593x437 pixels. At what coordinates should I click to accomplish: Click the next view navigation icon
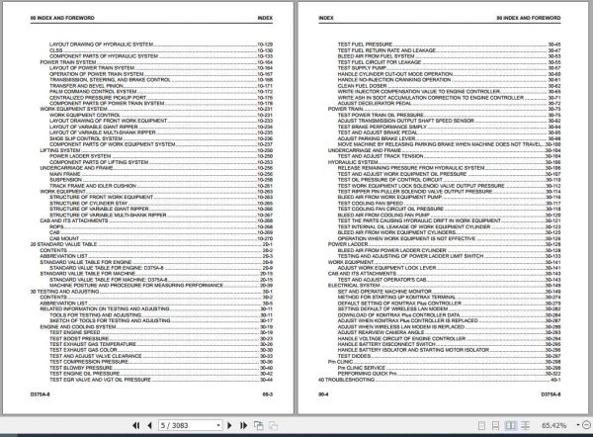pos(273,426)
